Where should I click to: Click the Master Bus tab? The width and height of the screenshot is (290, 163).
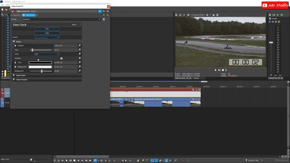(273, 78)
